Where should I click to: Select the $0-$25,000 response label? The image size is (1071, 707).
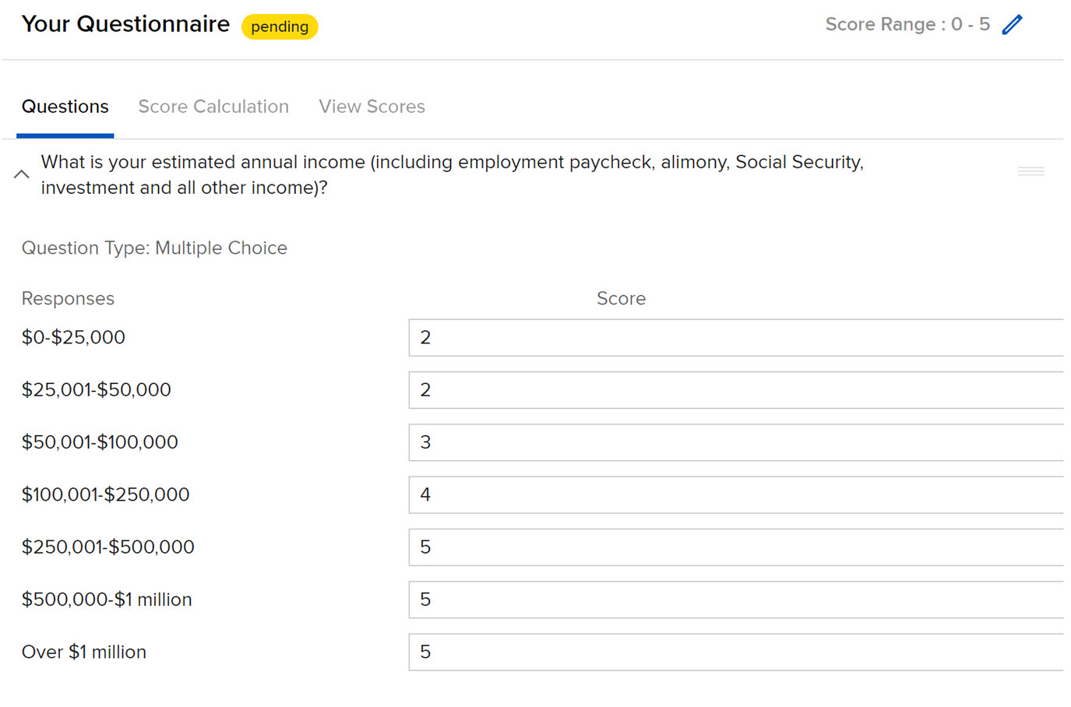(73, 337)
